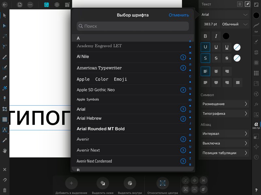Open the Размещение section
This screenshot has height=195, width=261.
click(x=225, y=104)
